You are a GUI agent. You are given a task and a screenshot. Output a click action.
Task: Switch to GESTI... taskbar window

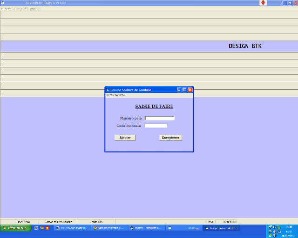184,228
